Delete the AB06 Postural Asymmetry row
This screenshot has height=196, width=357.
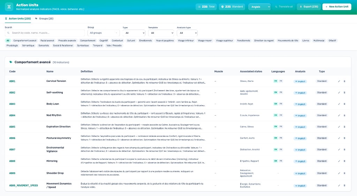tap(344, 138)
